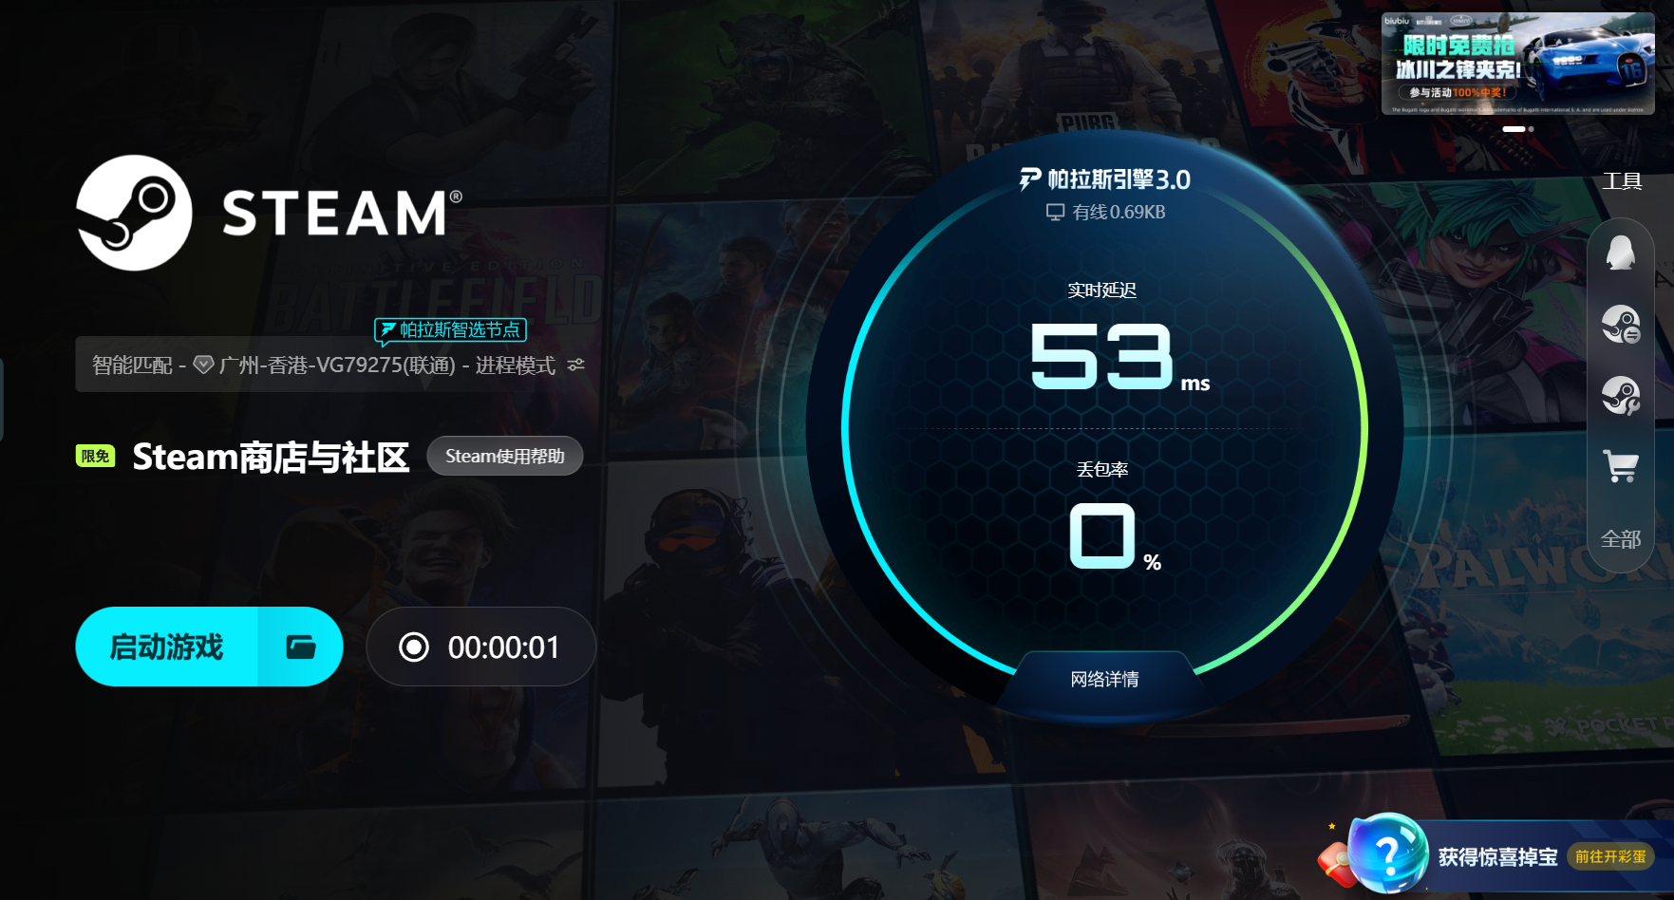Click the Steam account switch tool icon
This screenshot has height=900, width=1674.
(x=1621, y=325)
